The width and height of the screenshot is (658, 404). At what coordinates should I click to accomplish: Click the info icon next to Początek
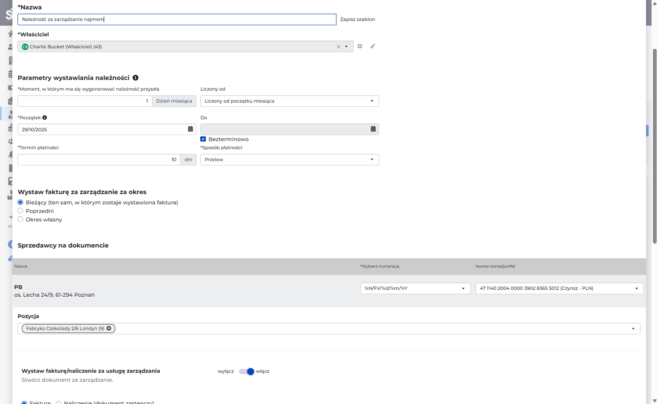pyautogui.click(x=45, y=118)
